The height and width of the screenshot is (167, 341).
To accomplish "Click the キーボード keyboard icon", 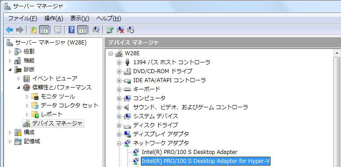I will click(x=127, y=89).
